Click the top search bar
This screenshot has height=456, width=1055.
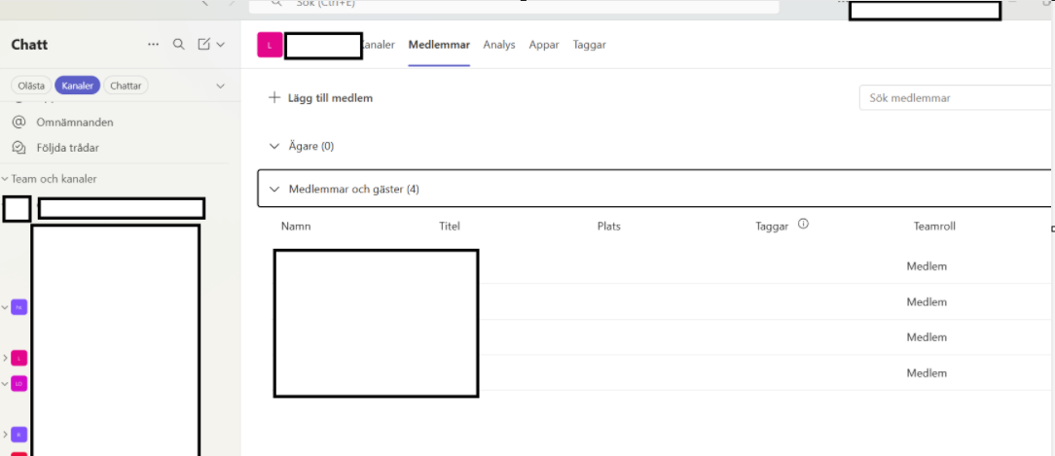tap(514, 6)
